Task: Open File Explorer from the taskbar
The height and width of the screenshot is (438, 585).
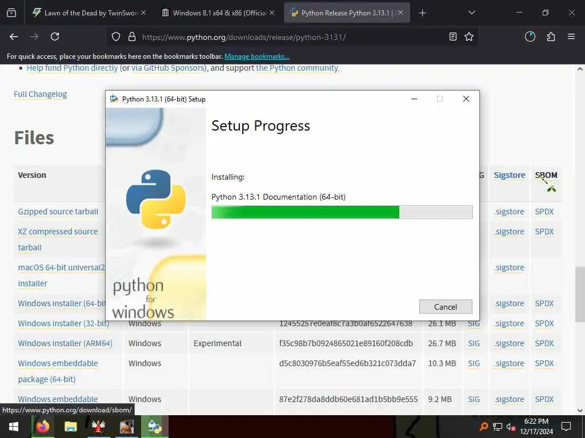Action: coord(70,427)
